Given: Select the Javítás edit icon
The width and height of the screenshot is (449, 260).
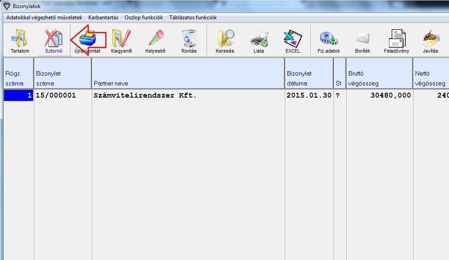Looking at the screenshot, I should [430, 40].
